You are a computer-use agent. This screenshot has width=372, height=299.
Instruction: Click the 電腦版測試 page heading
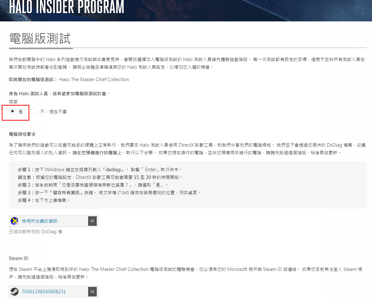point(40,38)
